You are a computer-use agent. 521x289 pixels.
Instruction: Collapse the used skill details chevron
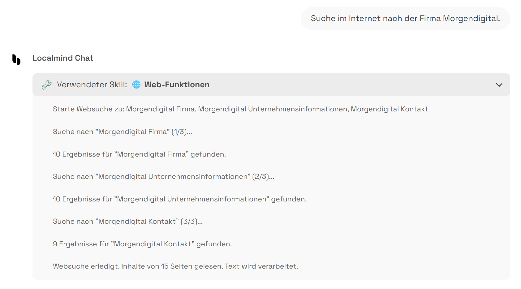(499, 85)
